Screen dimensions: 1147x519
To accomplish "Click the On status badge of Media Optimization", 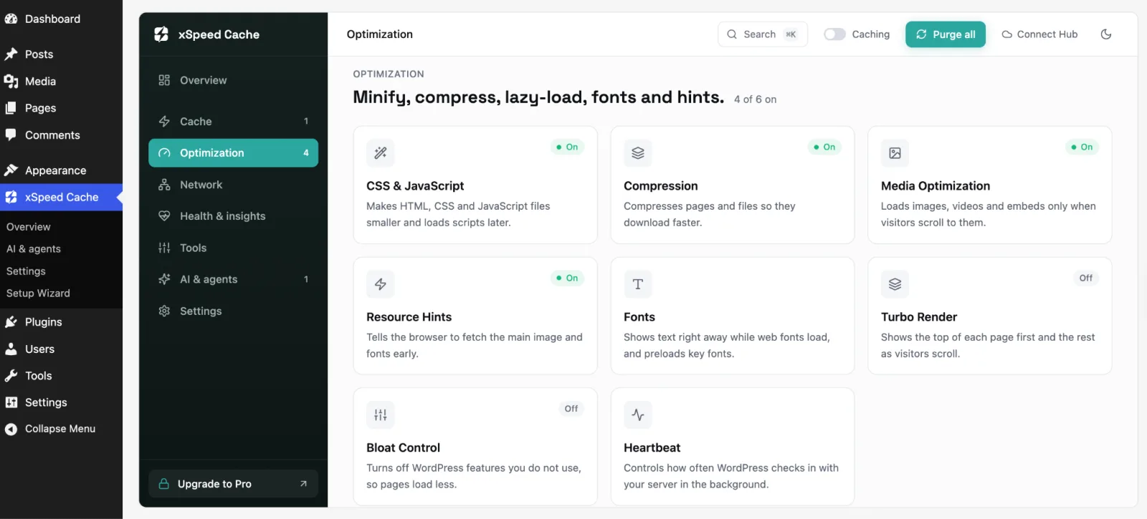I will 1082,147.
